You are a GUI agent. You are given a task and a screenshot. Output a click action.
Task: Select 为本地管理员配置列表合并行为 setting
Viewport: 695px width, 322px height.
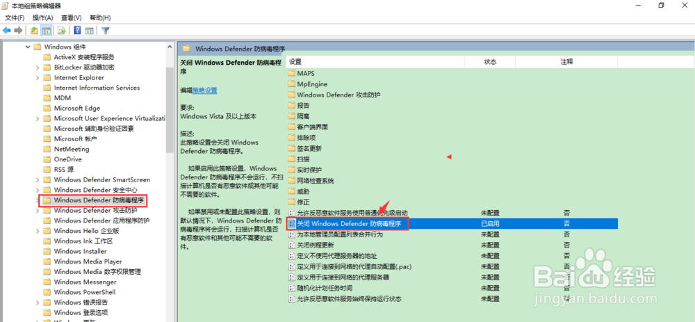pyautogui.click(x=340, y=234)
